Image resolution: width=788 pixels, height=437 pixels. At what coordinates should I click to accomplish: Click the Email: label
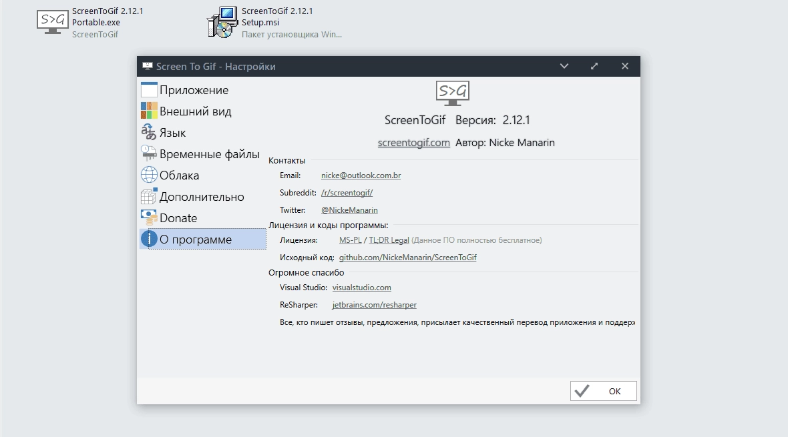290,175
